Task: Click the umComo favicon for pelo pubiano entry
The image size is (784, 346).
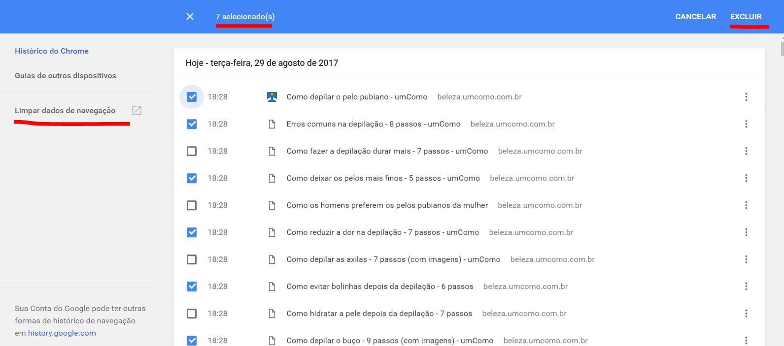Action: 272,97
